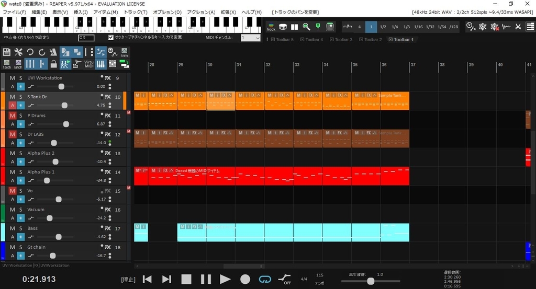
Task: Set grid to 1/4 division
Action: pyautogui.click(x=395, y=27)
